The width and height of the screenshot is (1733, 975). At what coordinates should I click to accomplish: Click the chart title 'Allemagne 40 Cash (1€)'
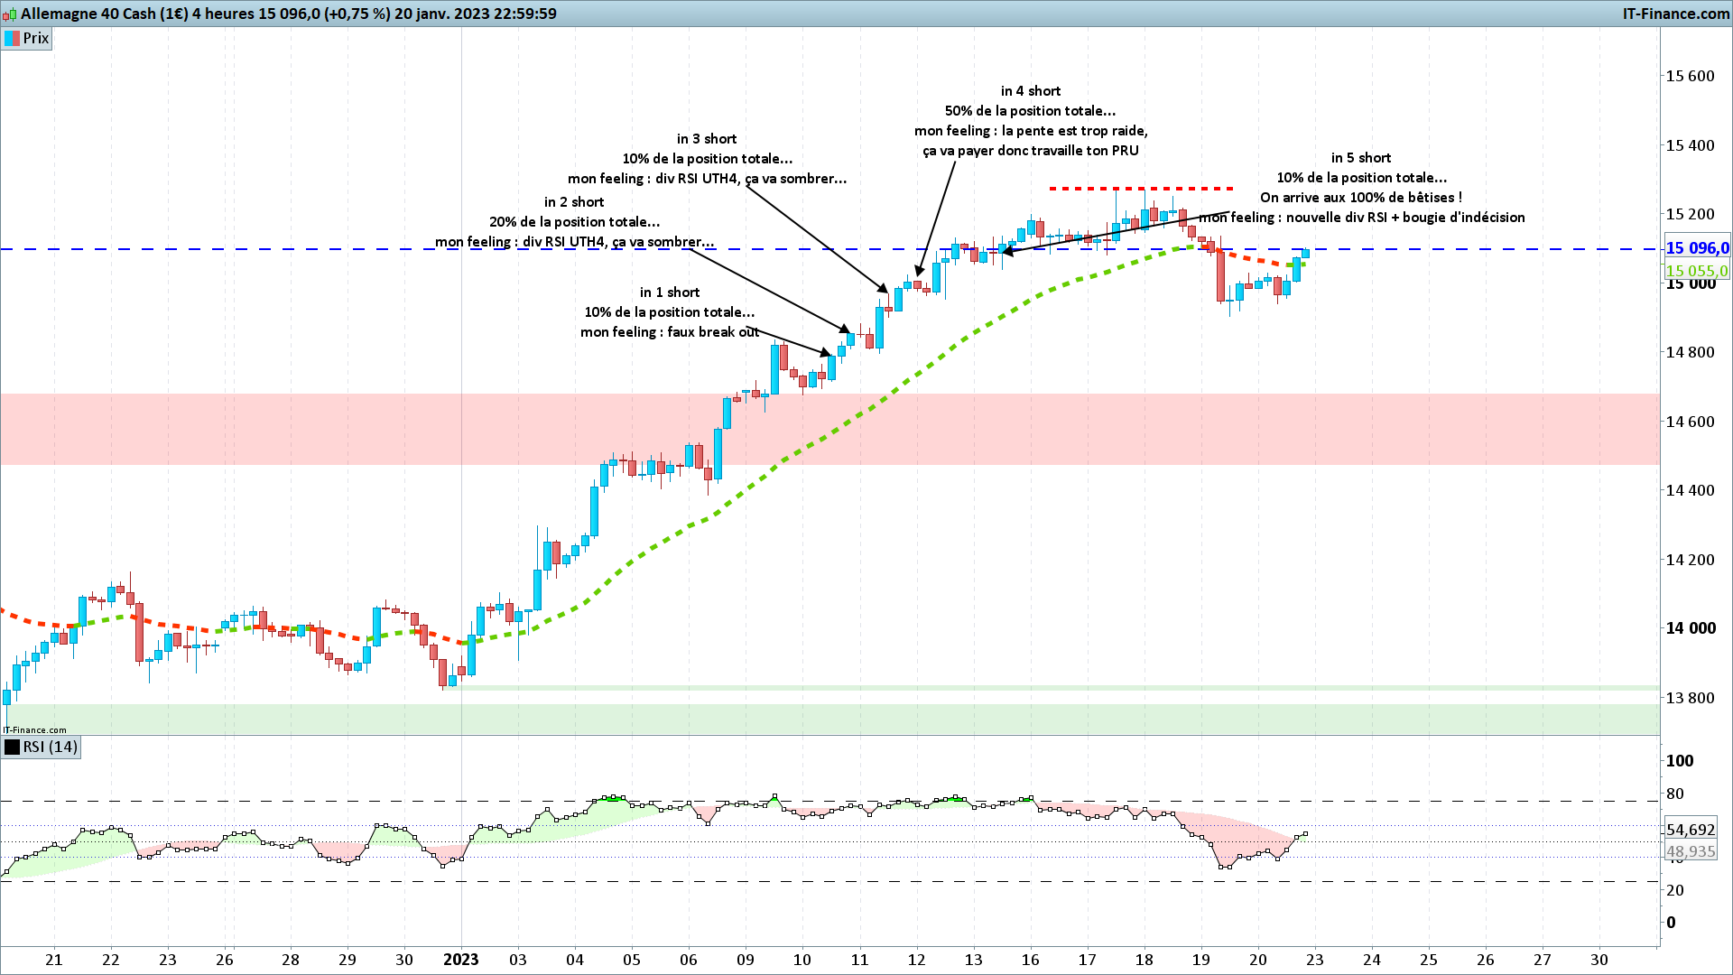[x=105, y=14]
